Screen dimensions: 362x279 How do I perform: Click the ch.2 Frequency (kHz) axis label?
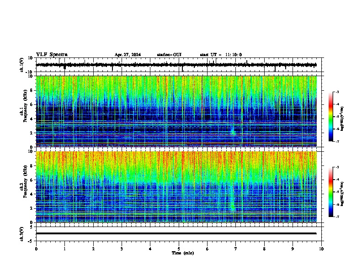[24, 181]
